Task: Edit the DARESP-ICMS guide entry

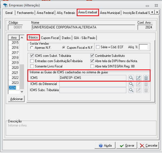Action: 139,78
